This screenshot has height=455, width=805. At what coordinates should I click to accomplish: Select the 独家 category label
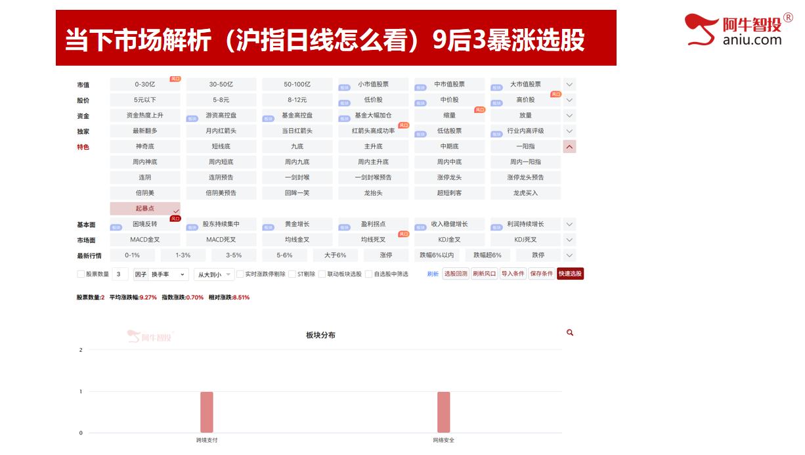(83, 131)
